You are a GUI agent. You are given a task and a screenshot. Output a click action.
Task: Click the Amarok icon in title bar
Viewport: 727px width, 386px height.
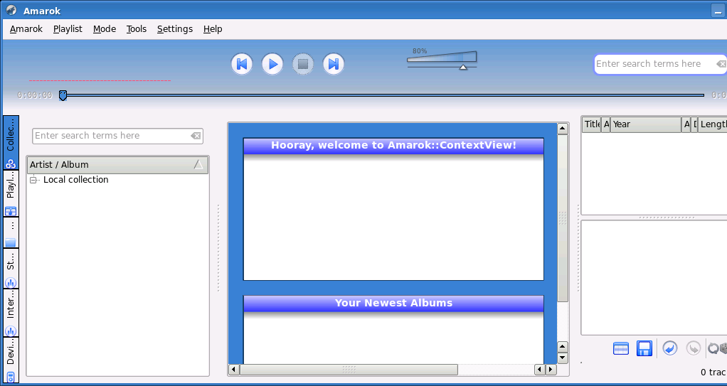point(11,10)
